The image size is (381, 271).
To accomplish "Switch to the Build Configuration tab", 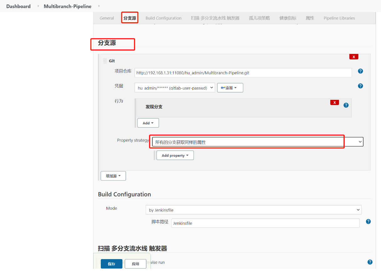I will point(163,18).
